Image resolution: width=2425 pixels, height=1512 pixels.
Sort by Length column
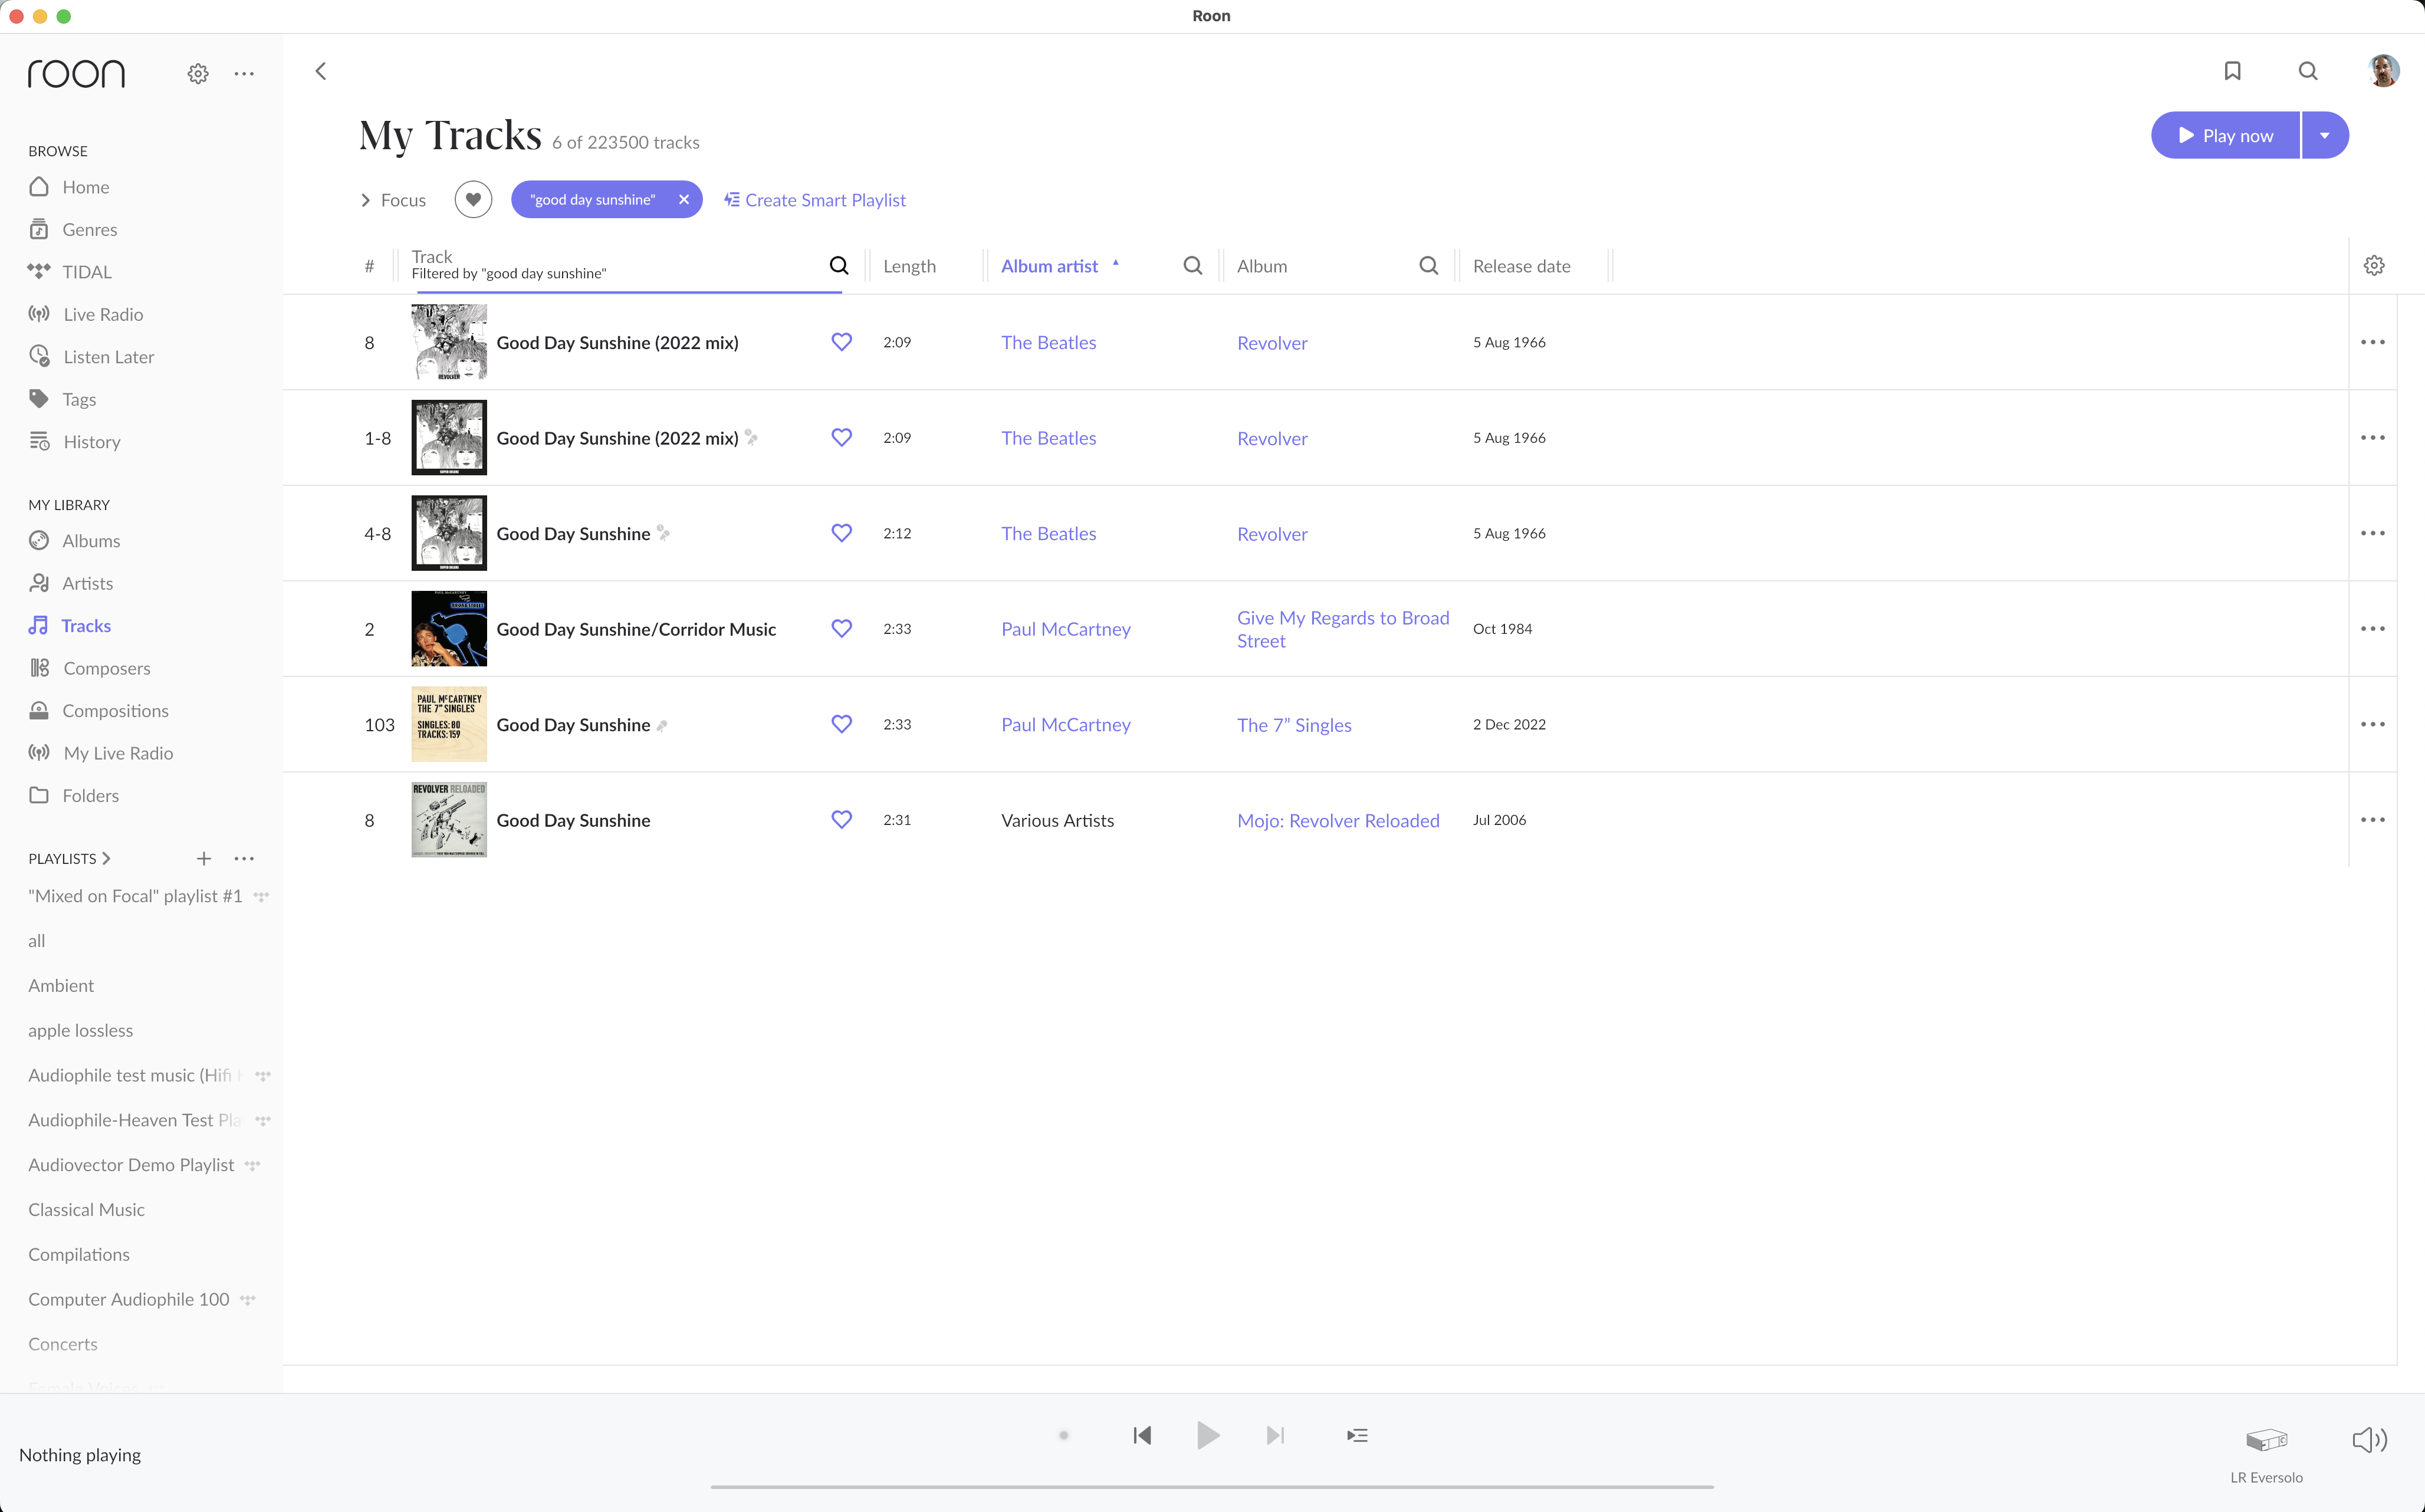pos(909,266)
